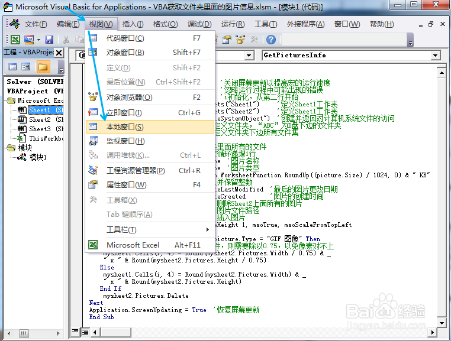This screenshot has height=341, width=451.
Task: Click the 'mysheet2.Pictures.Delete' code line
Action: click(x=146, y=295)
